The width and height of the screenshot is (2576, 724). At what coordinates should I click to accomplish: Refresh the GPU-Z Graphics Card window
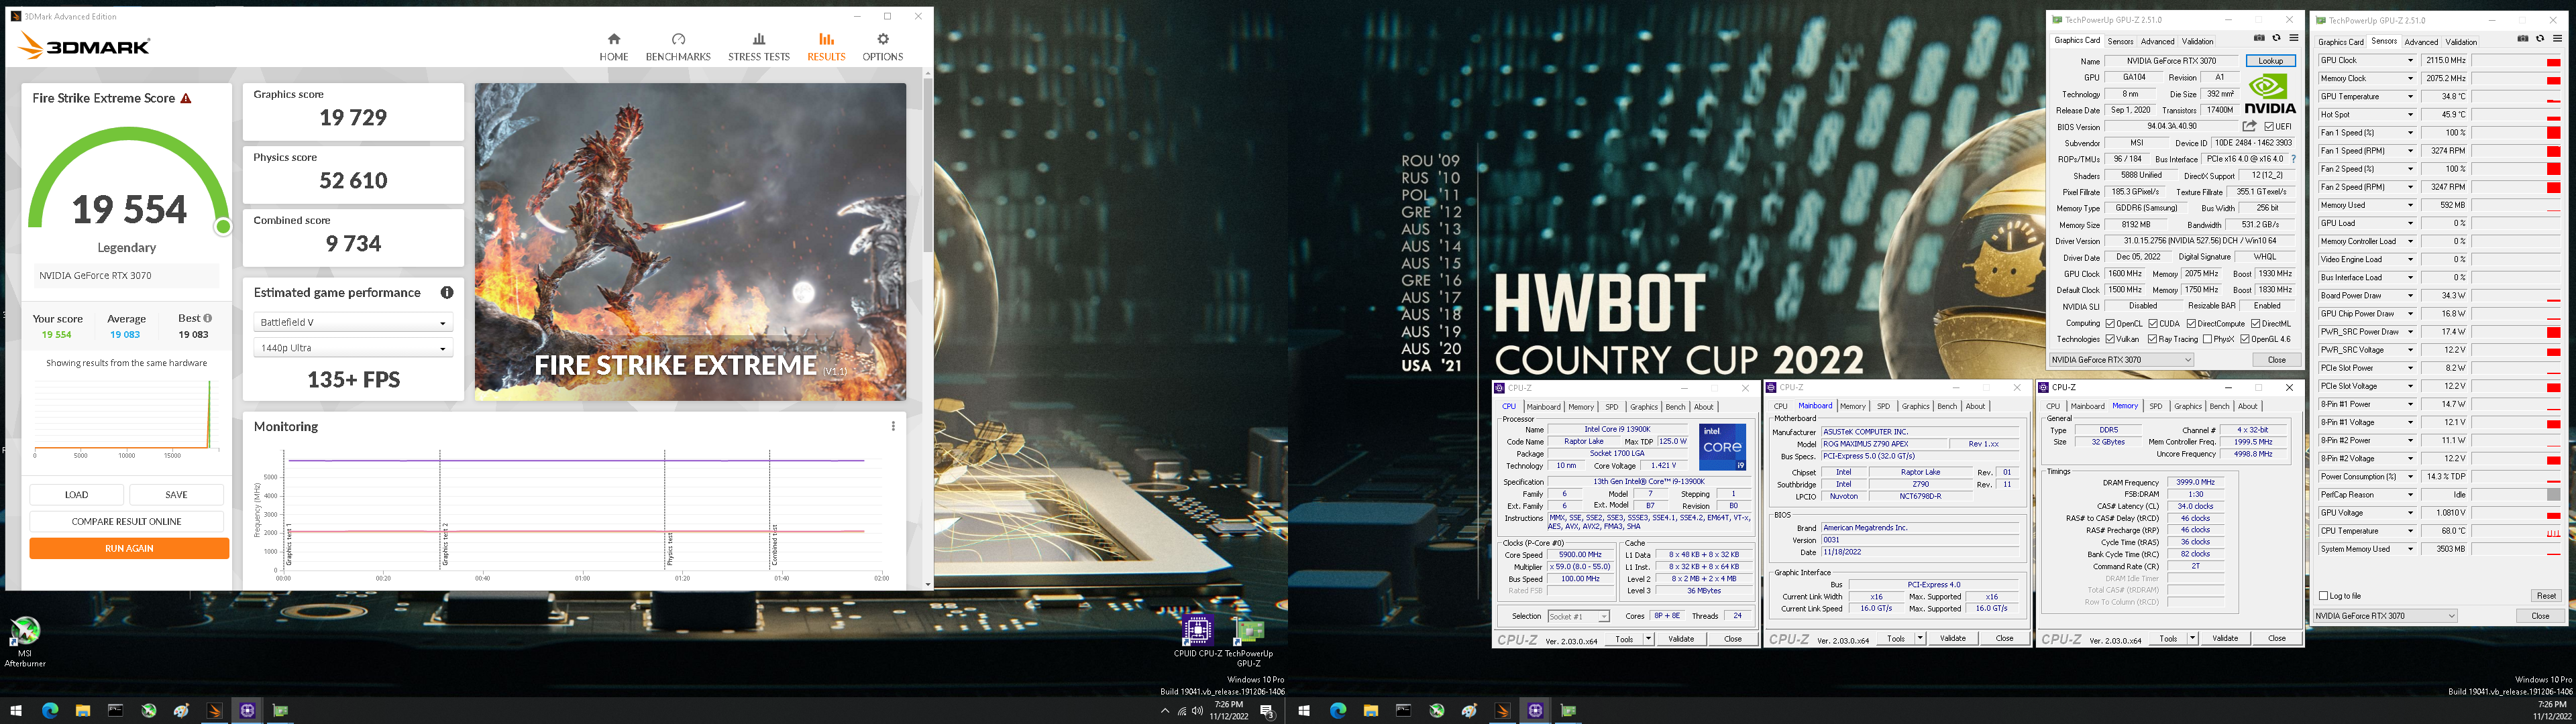[2276, 39]
